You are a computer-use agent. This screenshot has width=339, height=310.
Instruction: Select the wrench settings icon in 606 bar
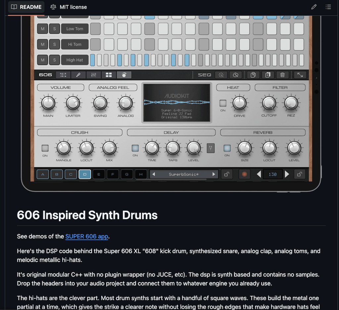[78, 75]
